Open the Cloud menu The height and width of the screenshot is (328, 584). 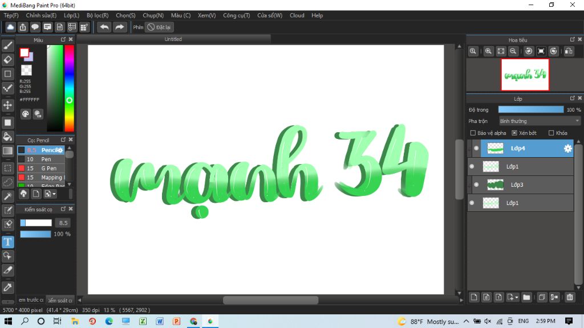coord(297,15)
